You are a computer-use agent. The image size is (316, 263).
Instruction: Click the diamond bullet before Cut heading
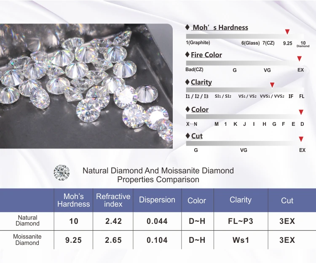point(187,136)
